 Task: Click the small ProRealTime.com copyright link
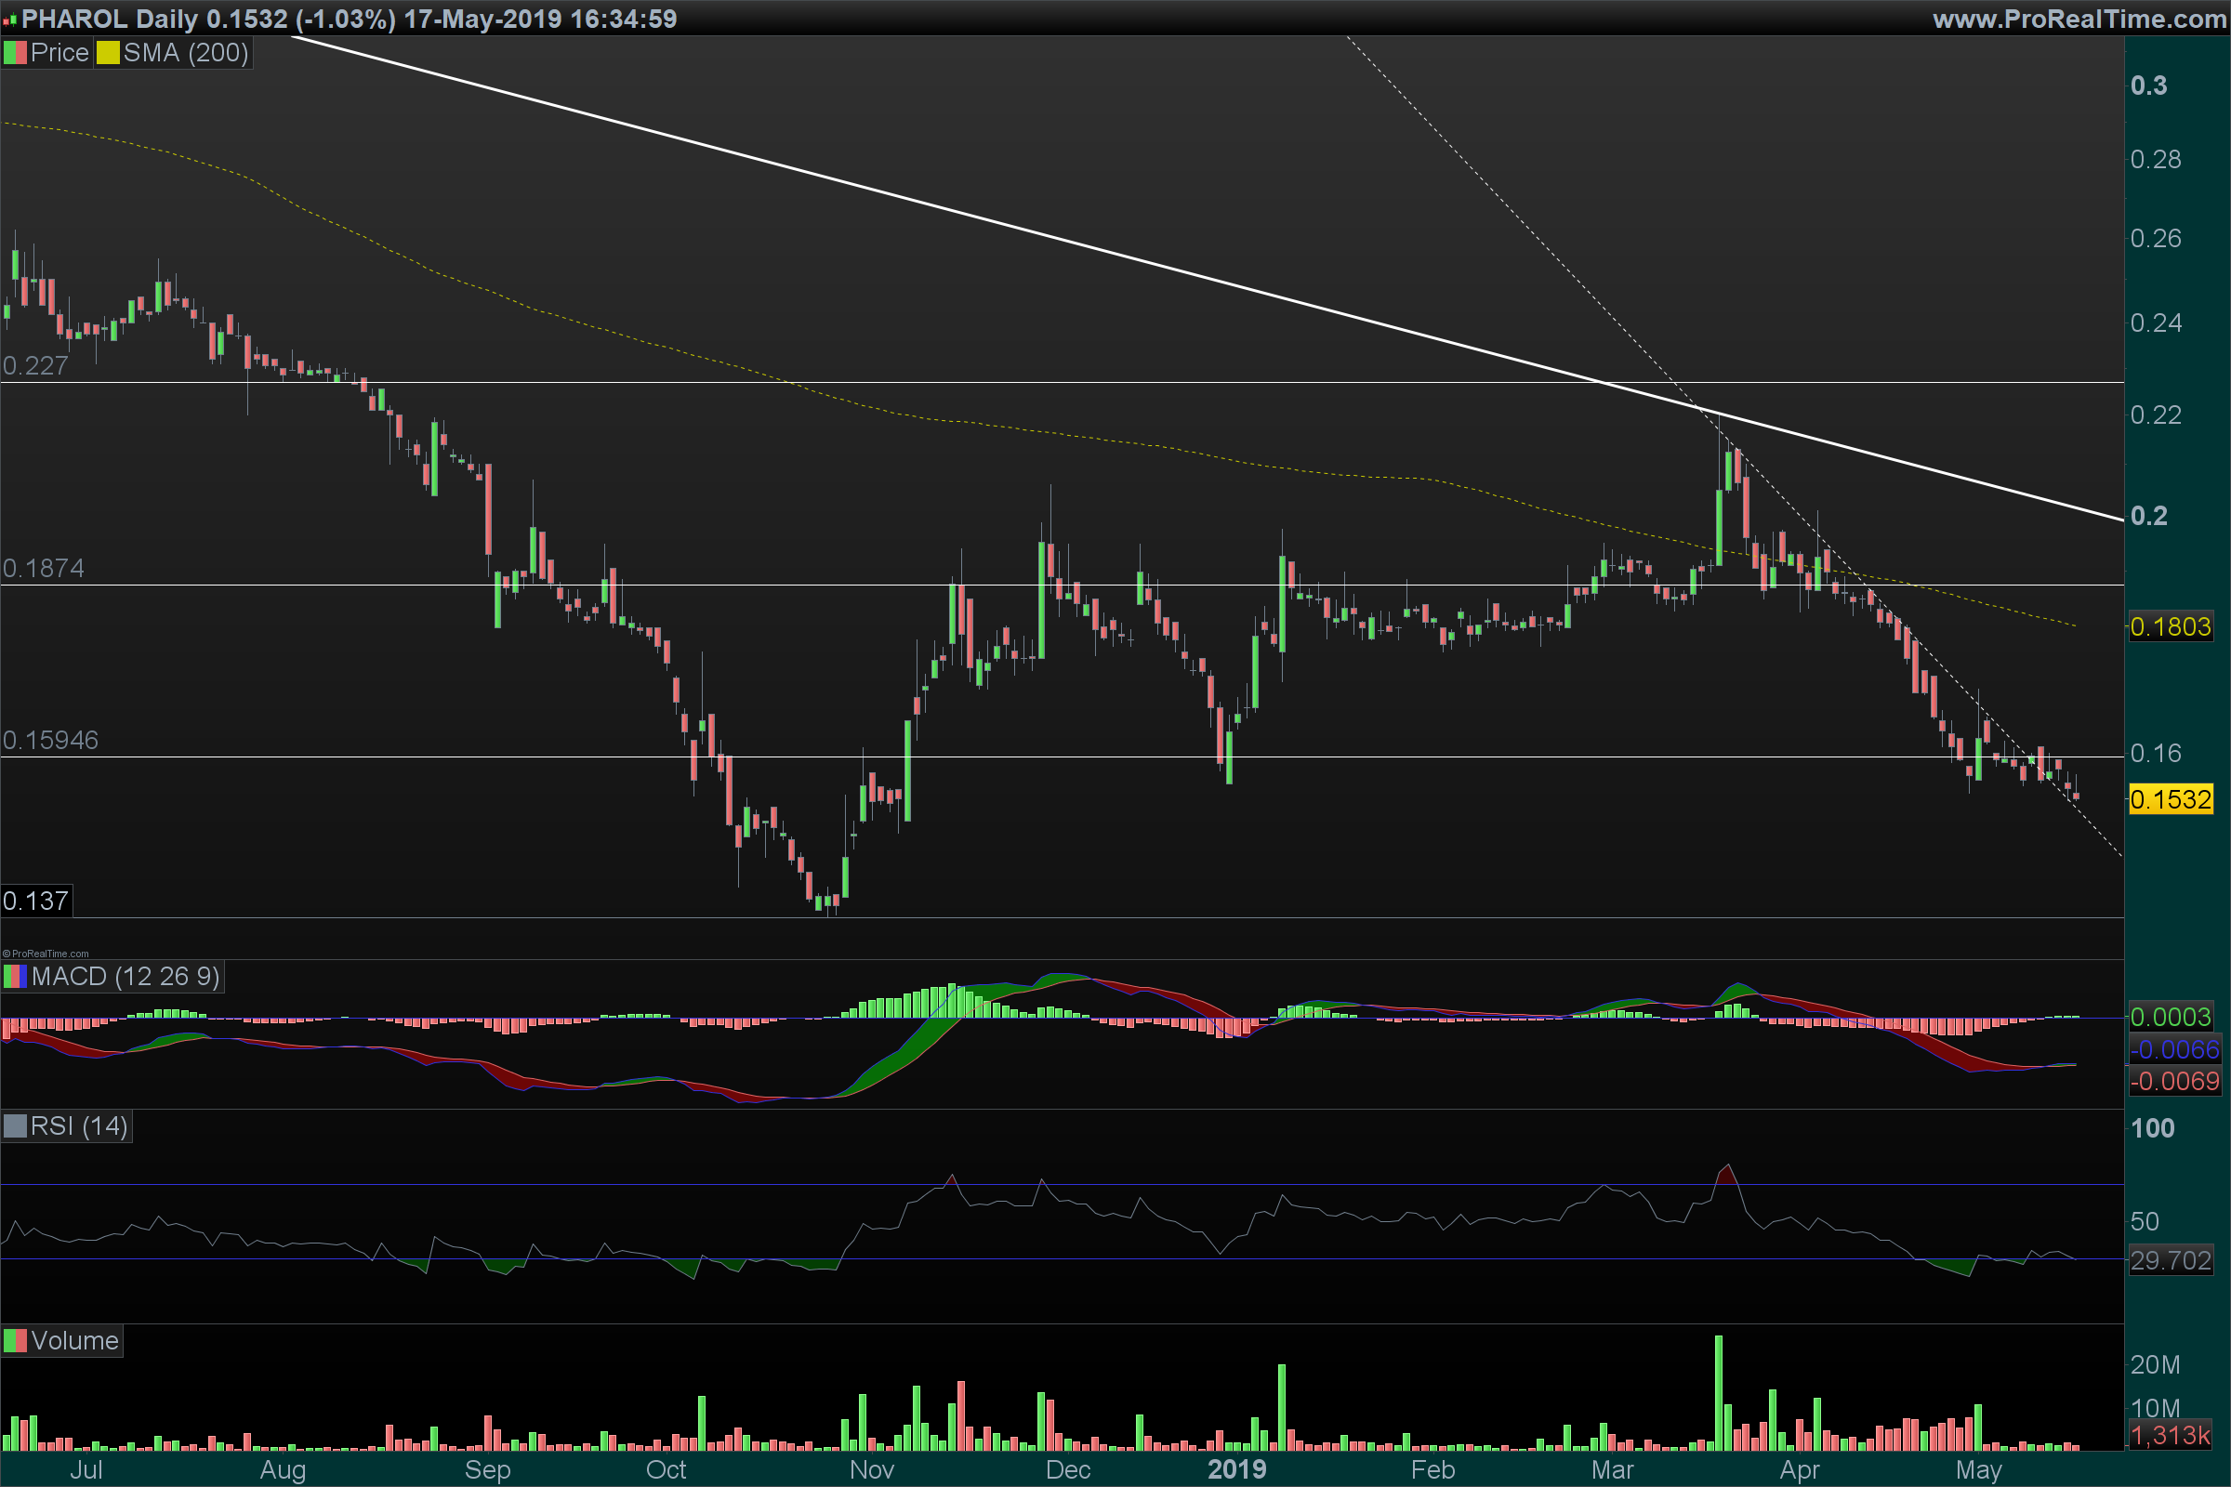point(46,954)
